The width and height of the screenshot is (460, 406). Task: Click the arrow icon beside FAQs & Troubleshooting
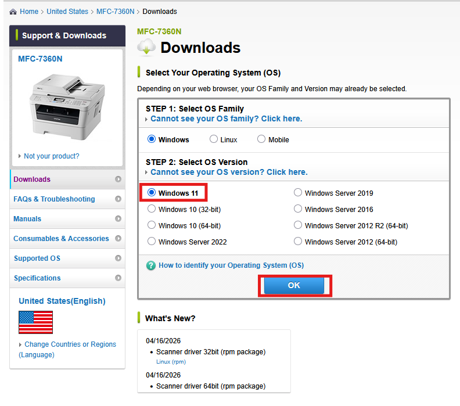(118, 199)
